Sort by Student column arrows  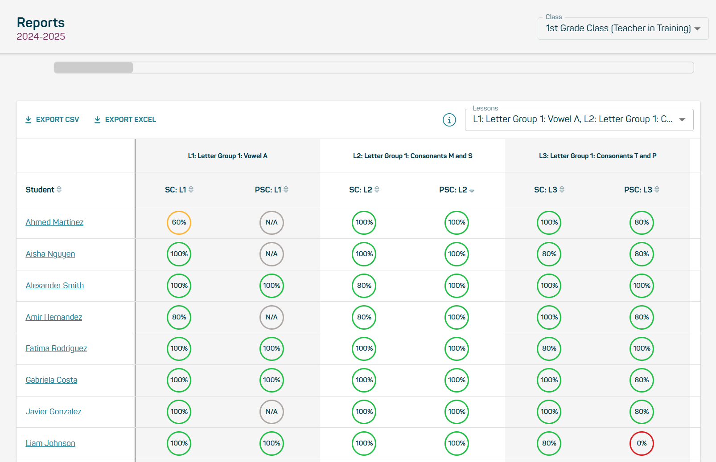pyautogui.click(x=59, y=189)
